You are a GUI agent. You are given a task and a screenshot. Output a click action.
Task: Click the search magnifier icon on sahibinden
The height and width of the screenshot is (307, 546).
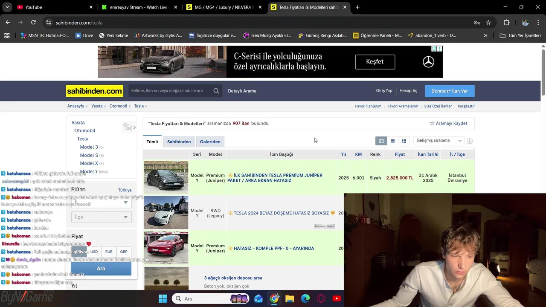[216, 91]
